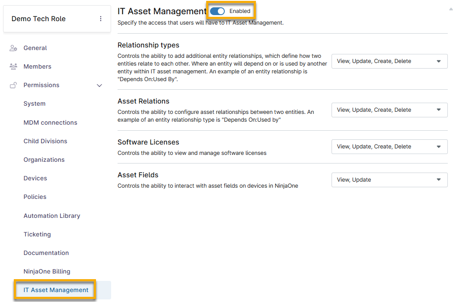Open System permissions
453x302 pixels.
(35, 104)
